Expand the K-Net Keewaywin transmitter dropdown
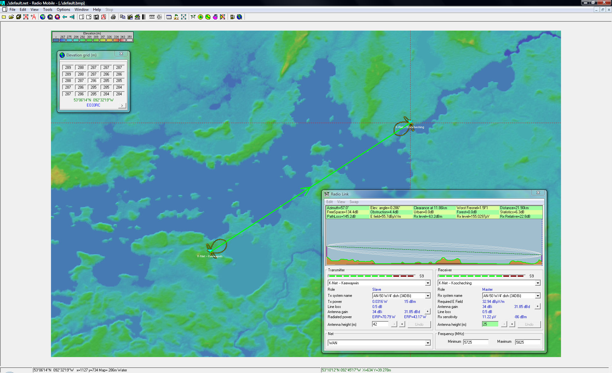Screen dimensions: 612x373 [428, 283]
